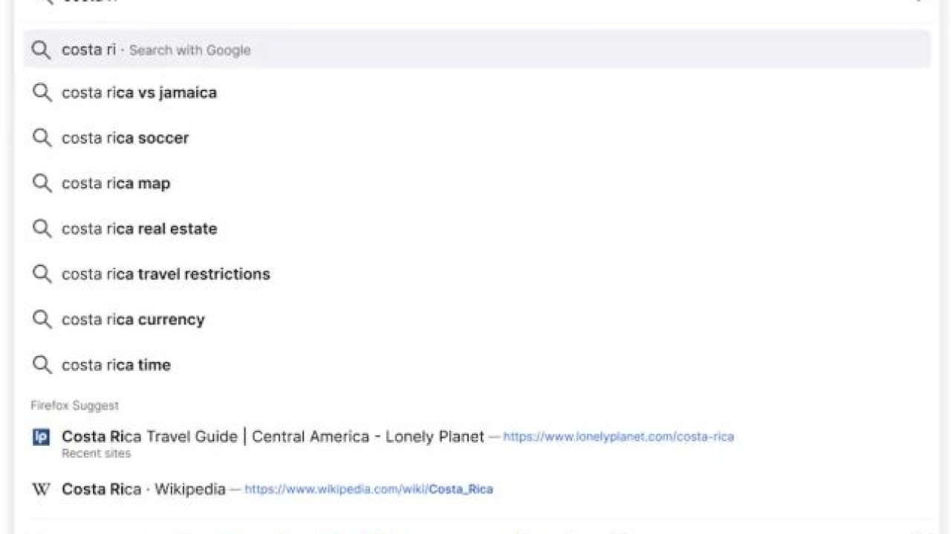Click magnifier icon beside "costa rica real estate"
The height and width of the screenshot is (534, 951).
click(42, 228)
